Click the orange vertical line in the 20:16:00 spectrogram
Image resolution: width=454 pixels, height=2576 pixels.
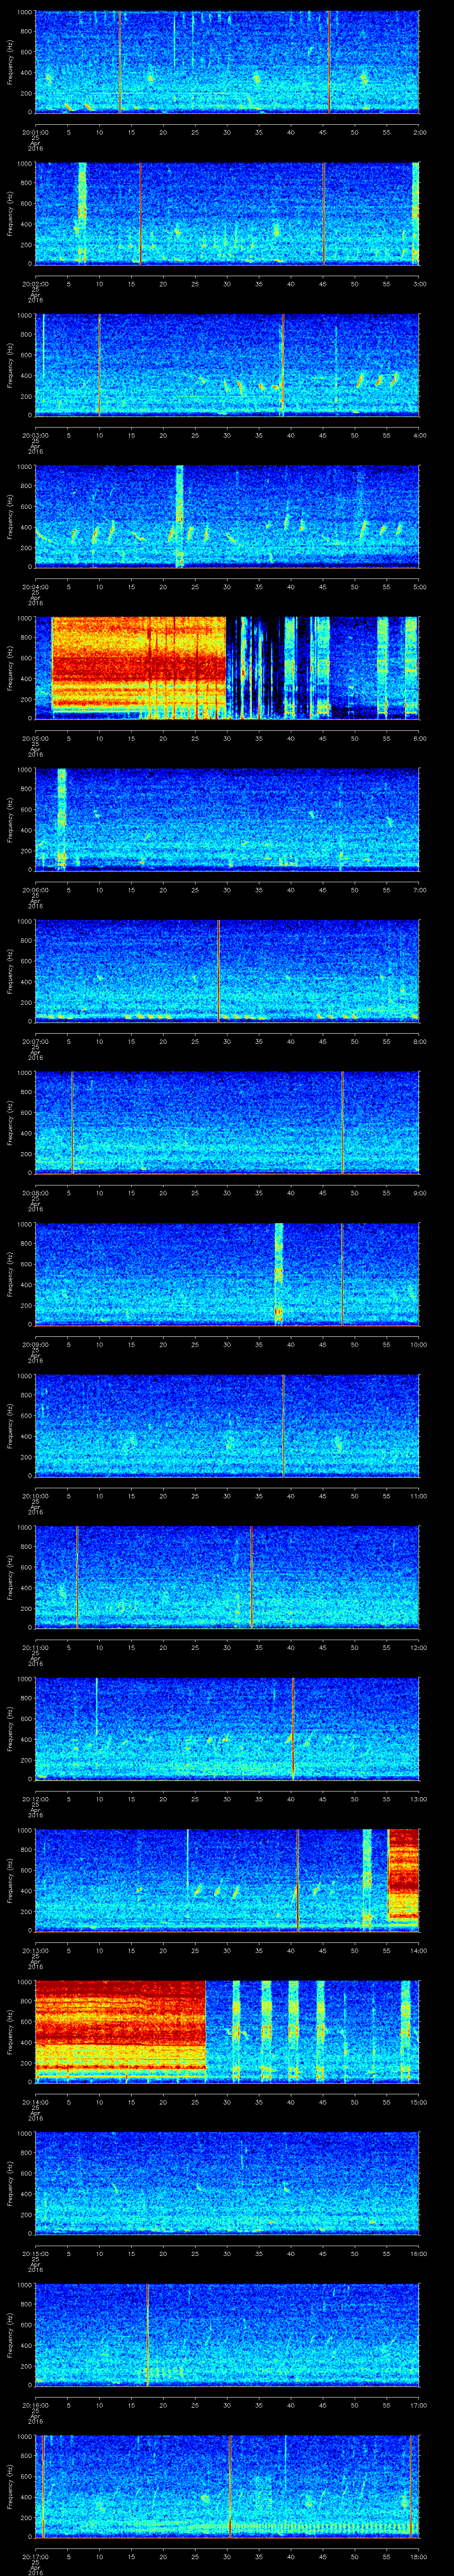pyautogui.click(x=148, y=2335)
